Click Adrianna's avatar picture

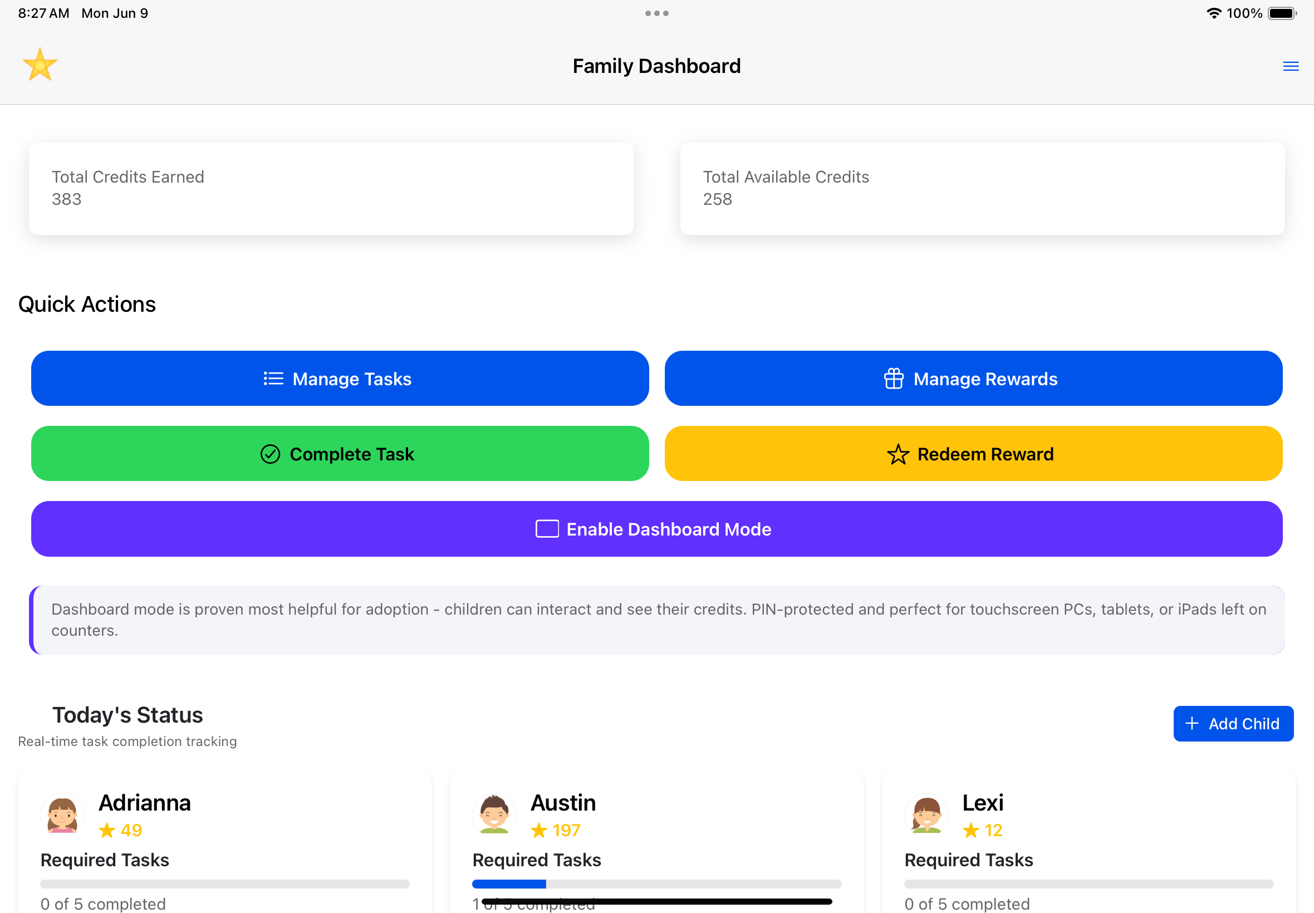(x=62, y=814)
